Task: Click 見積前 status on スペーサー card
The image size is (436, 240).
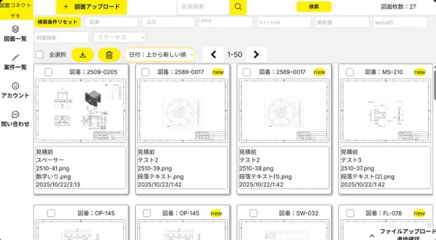Action: [x=45, y=152]
